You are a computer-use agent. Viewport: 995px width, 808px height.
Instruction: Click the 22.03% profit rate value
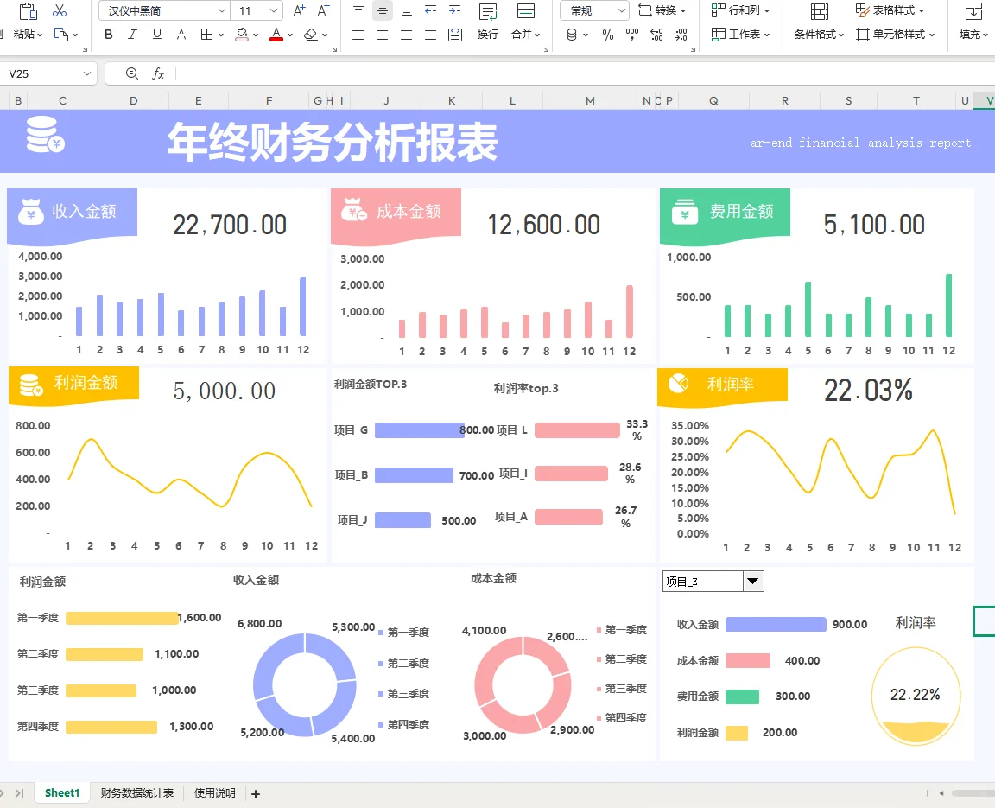[868, 390]
